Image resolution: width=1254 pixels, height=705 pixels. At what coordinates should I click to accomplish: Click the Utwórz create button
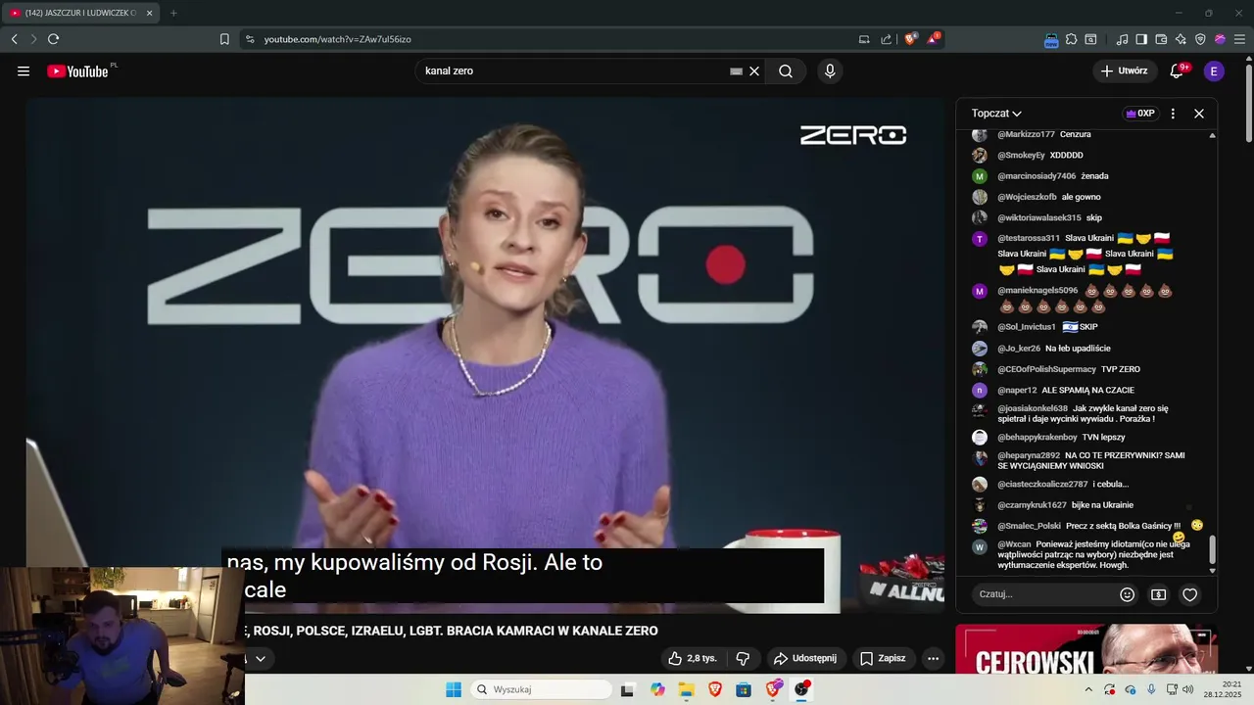pyautogui.click(x=1124, y=71)
